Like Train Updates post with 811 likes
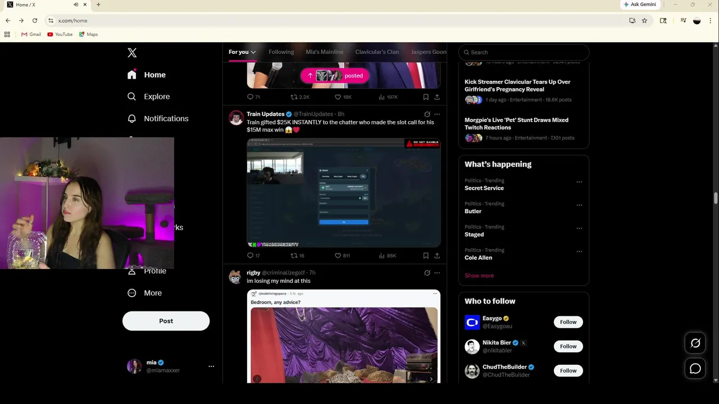The height and width of the screenshot is (404, 719). tap(342, 255)
